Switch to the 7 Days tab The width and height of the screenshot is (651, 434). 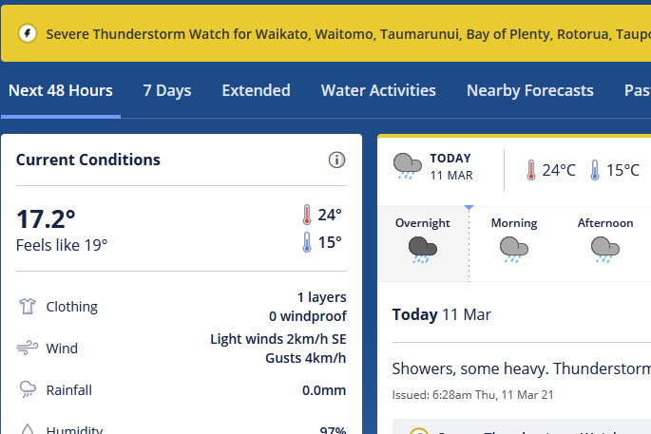(x=167, y=91)
